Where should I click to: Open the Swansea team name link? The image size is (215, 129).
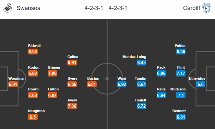click(x=29, y=8)
